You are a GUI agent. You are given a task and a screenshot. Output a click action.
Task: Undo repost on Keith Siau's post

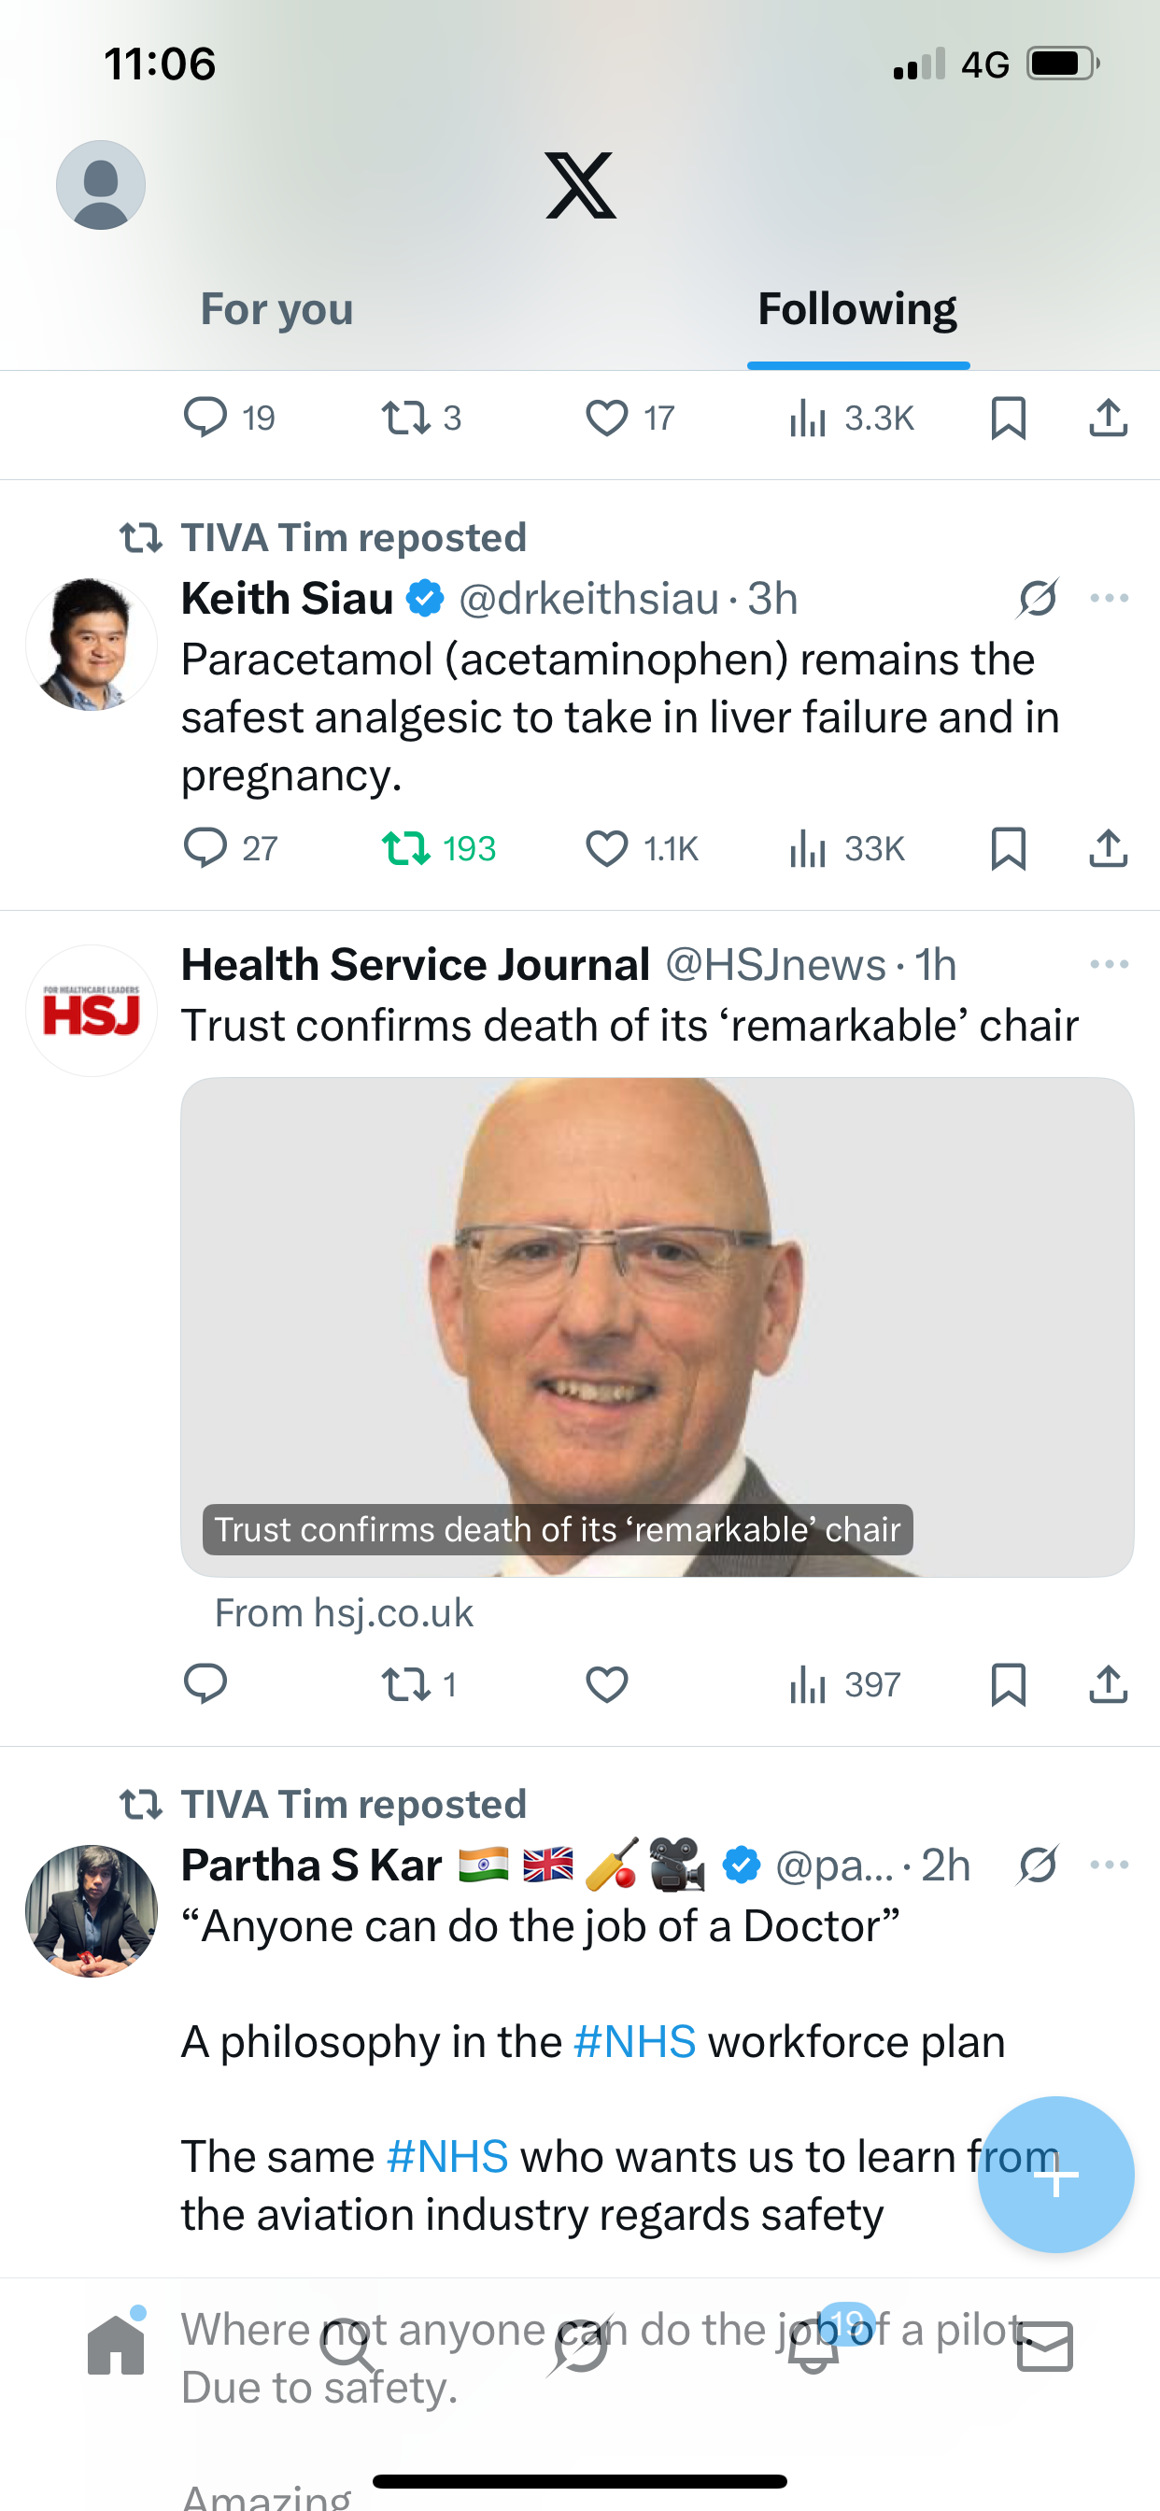click(x=405, y=848)
